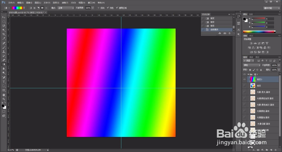The height and width of the screenshot is (152, 282).
Task: Show the 光晕颜色加深 副本 layer
Action: pyautogui.click(x=244, y=98)
